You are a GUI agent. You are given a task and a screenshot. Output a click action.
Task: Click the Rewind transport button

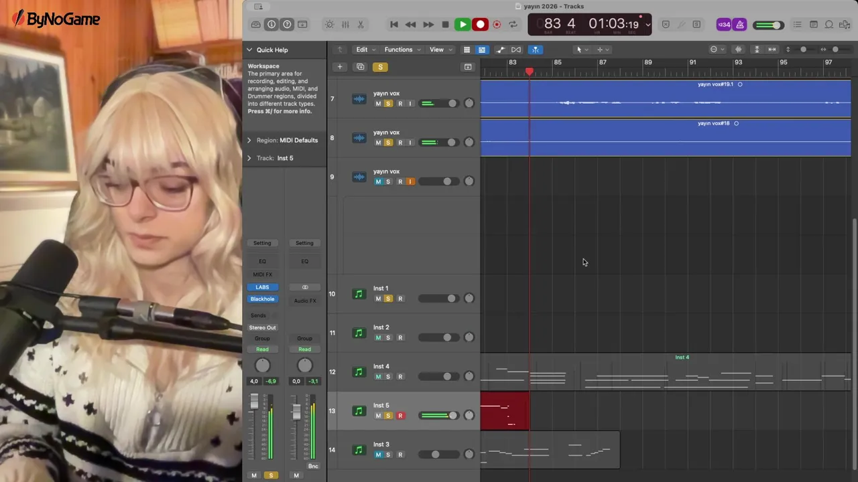point(411,25)
